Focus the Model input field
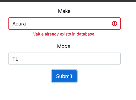The image size is (136, 100). tap(65, 59)
